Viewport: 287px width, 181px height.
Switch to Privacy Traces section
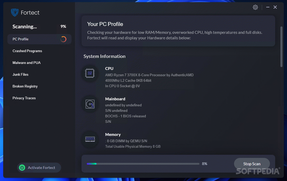point(24,98)
